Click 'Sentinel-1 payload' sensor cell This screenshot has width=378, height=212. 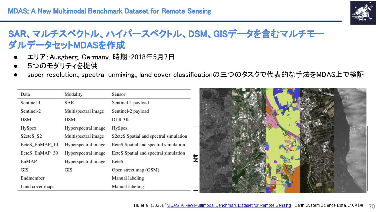coord(130,103)
